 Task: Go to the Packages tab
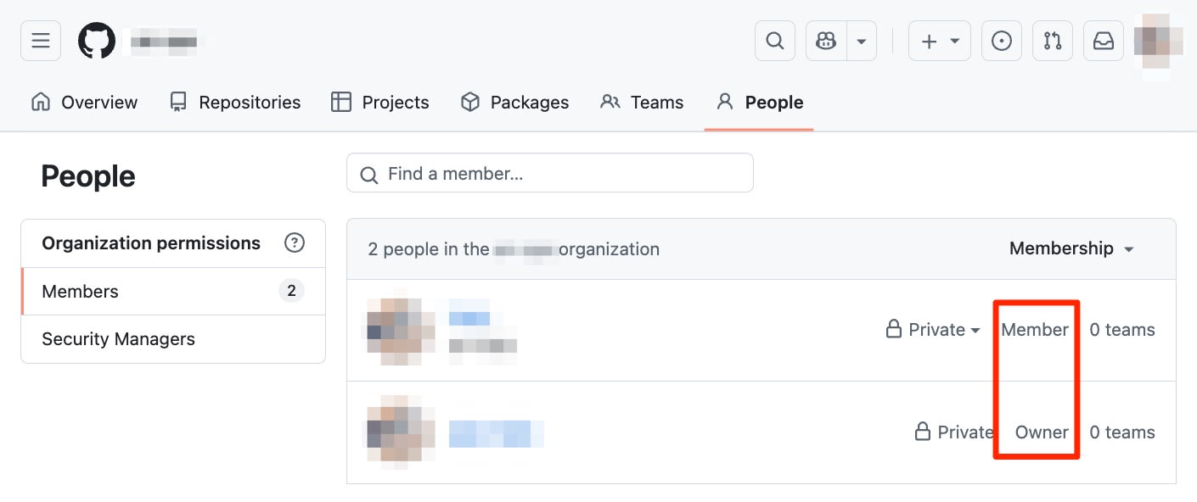(x=514, y=103)
